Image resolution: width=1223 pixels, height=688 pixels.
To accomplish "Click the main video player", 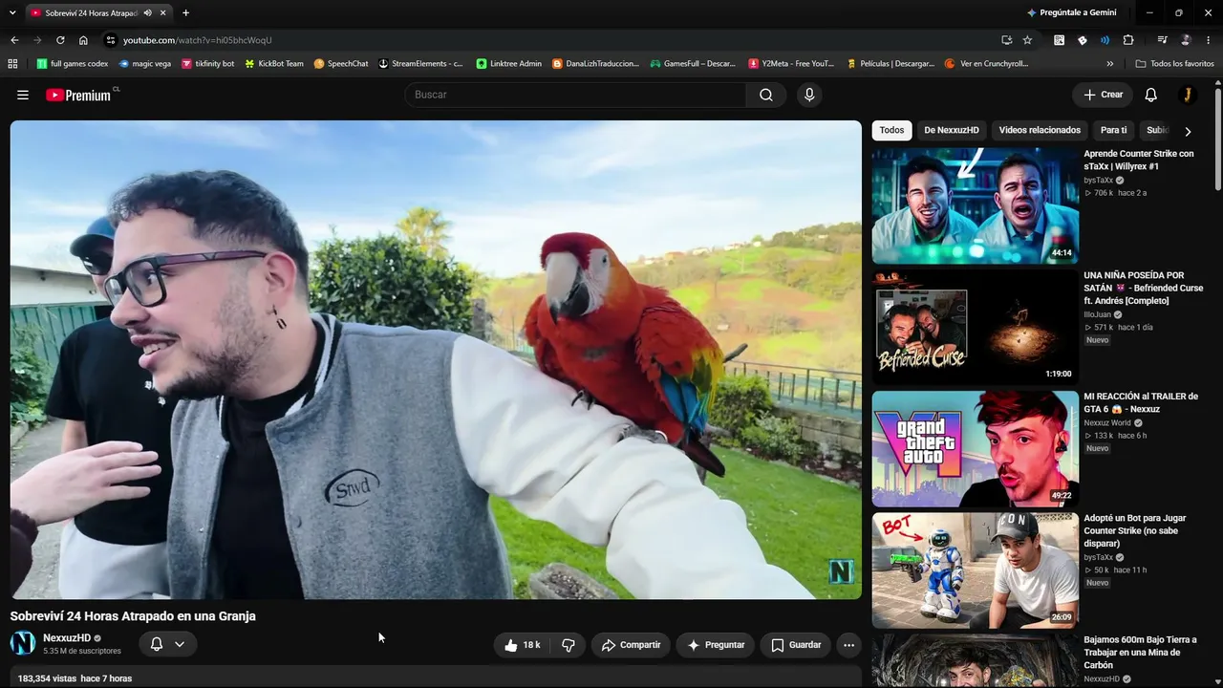I will click(436, 359).
